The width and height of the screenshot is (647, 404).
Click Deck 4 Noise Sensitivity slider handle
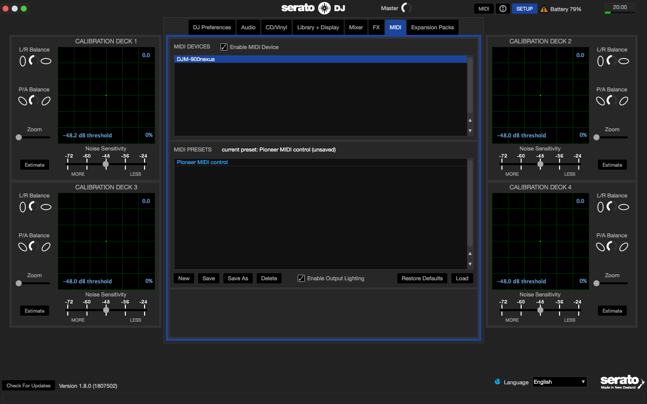click(540, 310)
